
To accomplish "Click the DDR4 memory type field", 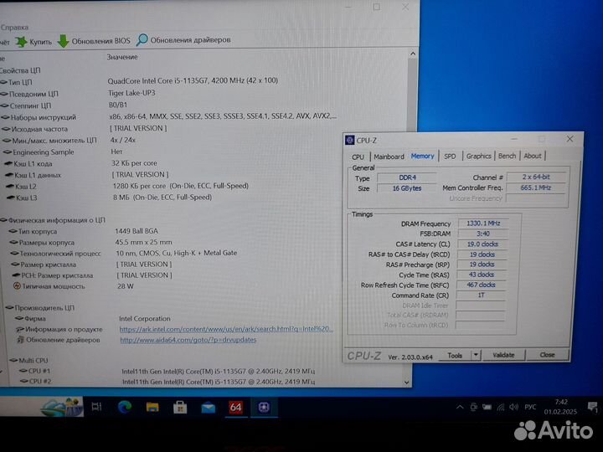I will [407, 177].
